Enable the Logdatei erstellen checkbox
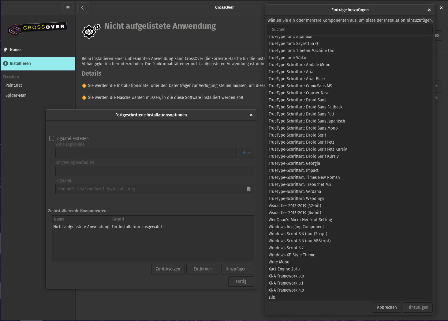Viewport: 448px width, 321px height. [52, 138]
